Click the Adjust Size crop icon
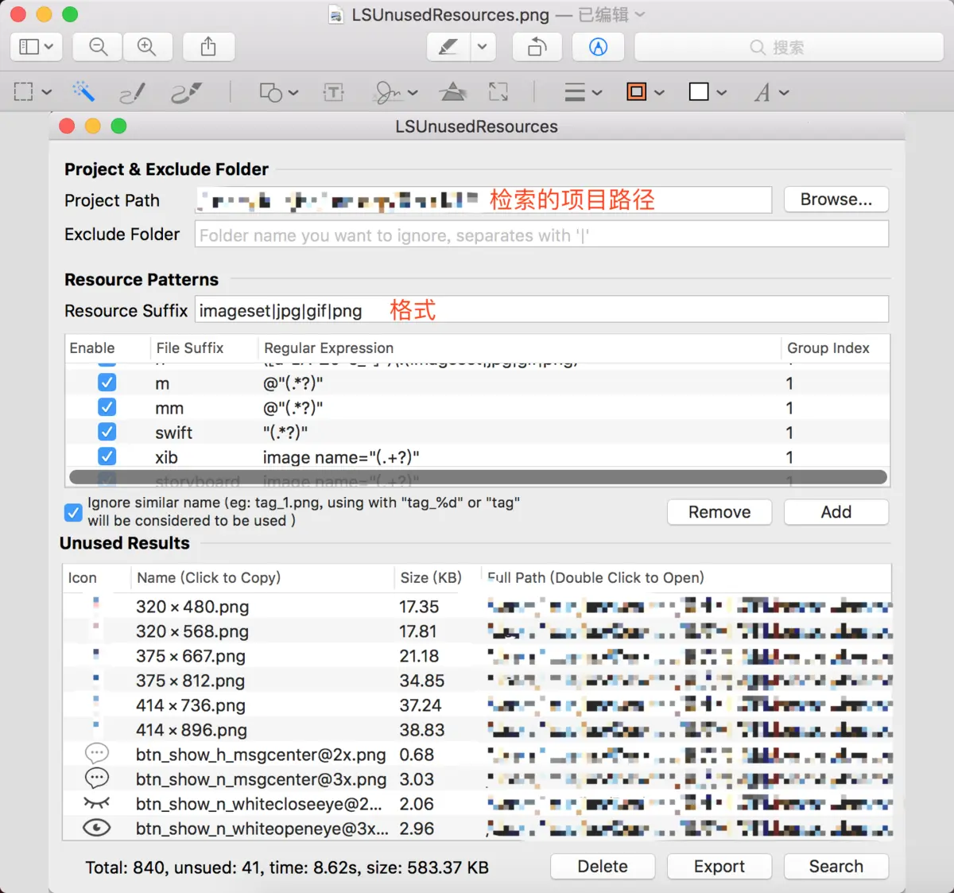 (x=498, y=92)
